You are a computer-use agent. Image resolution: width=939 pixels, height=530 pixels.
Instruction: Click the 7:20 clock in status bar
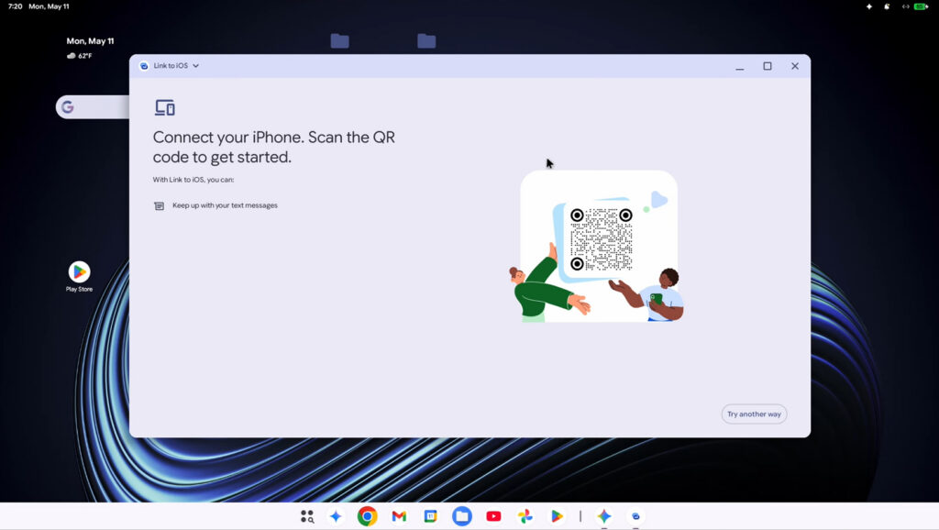[16, 6]
